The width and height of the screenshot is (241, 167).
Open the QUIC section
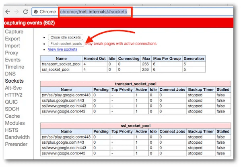[11, 102]
